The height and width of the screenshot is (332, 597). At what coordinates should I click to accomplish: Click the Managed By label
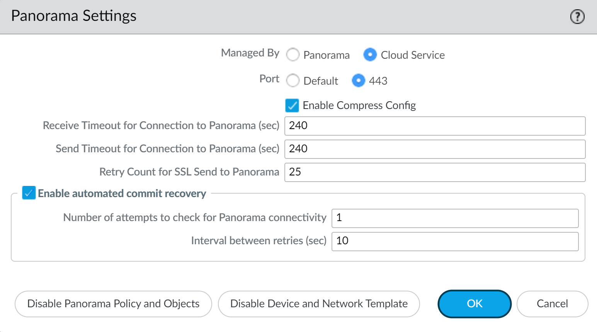pyautogui.click(x=250, y=53)
